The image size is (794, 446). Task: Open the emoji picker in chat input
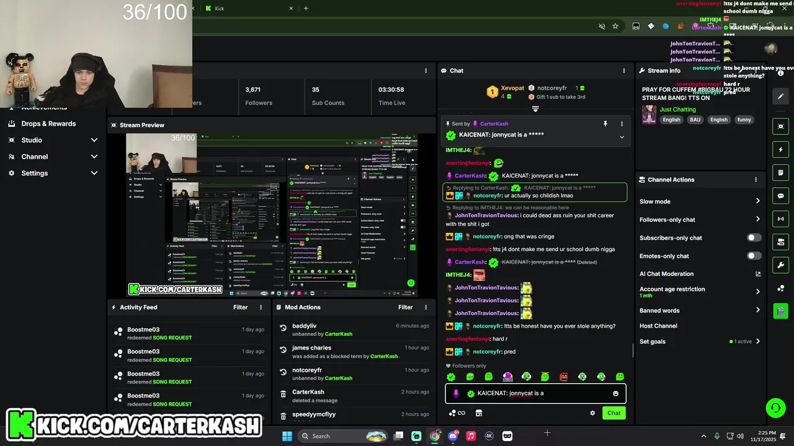(615, 393)
